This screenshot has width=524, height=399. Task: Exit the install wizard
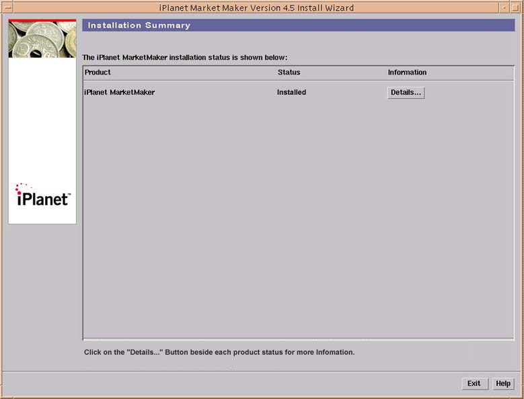click(474, 384)
